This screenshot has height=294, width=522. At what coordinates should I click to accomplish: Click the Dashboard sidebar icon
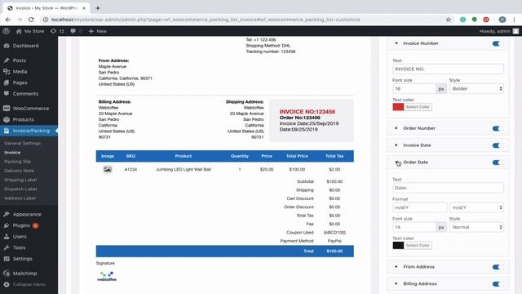pyautogui.click(x=7, y=46)
